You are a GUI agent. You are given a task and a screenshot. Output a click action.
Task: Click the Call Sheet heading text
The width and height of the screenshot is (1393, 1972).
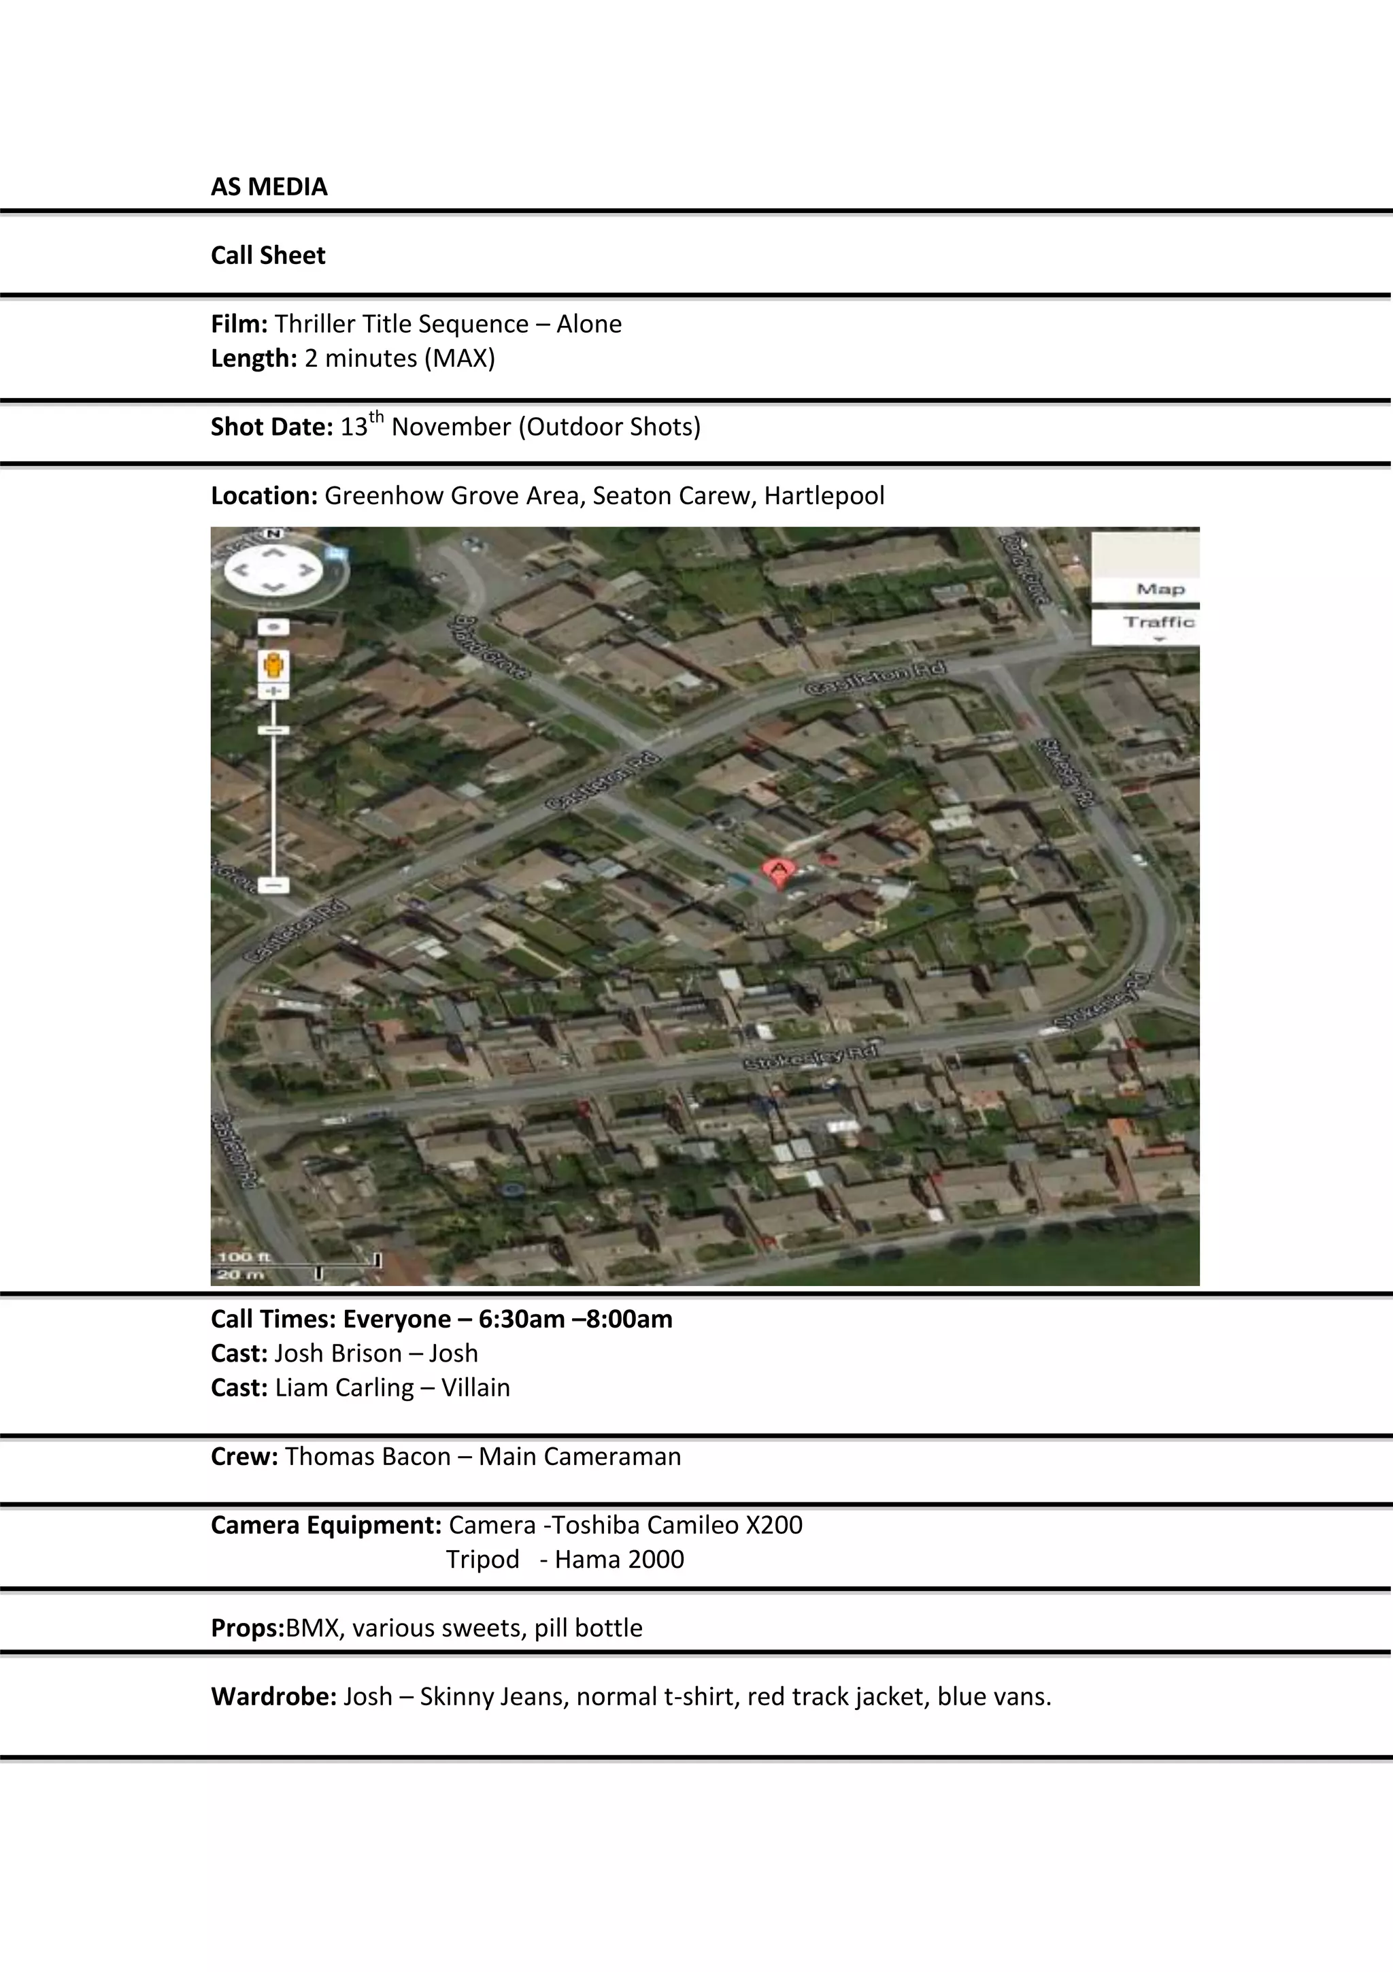tap(268, 255)
